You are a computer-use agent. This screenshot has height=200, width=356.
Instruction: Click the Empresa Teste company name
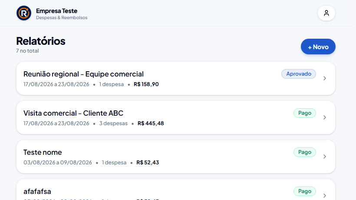(x=57, y=11)
